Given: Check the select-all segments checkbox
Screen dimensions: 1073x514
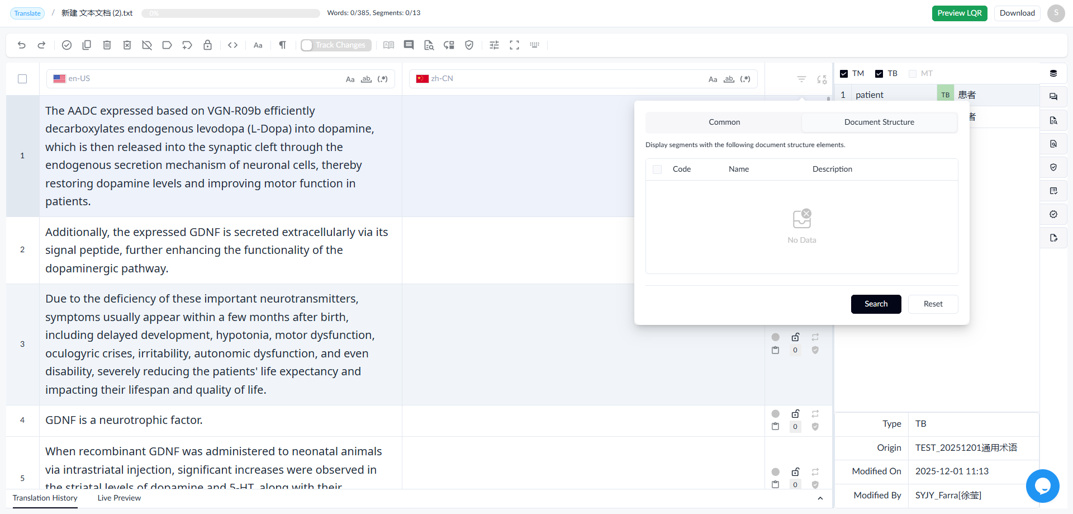Looking at the screenshot, I should tap(22, 79).
